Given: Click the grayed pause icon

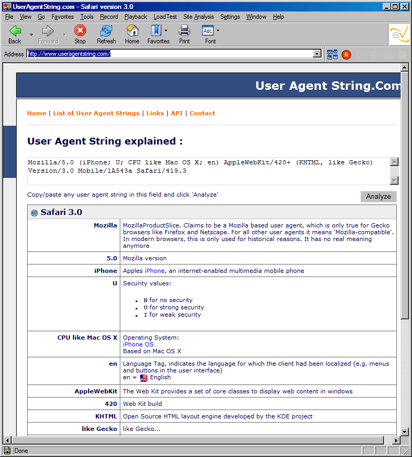Looking at the screenshot, I should pyautogui.click(x=389, y=55).
